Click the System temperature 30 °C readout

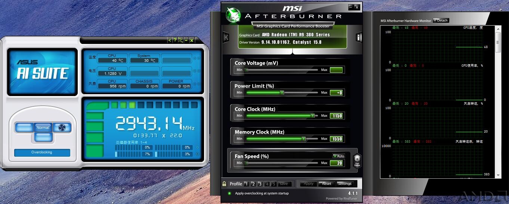144,60
